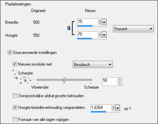Disable Hoogte-breedteverhouding vergrendelen checkbox
The height and width of the screenshot is (124, 158).
click(x=15, y=108)
